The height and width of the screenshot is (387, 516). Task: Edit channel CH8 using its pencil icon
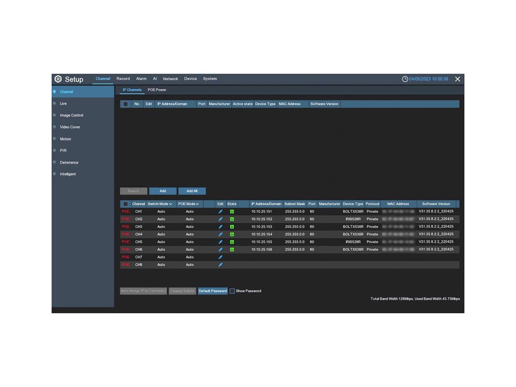click(x=221, y=265)
